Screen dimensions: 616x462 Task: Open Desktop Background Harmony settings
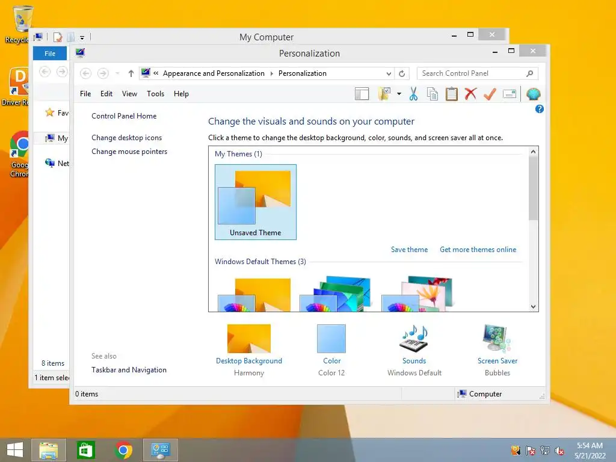(248, 350)
